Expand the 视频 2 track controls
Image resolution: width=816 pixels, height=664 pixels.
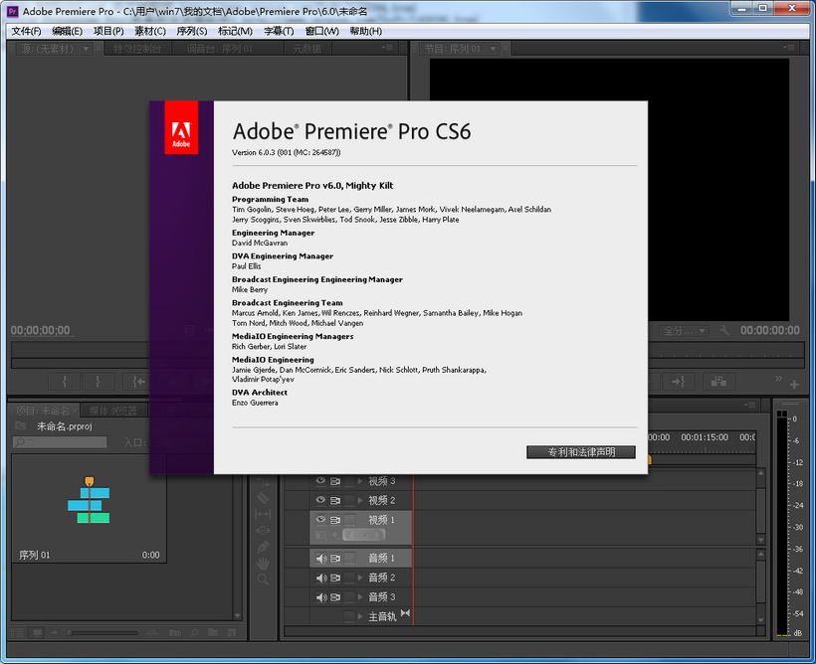click(x=360, y=499)
